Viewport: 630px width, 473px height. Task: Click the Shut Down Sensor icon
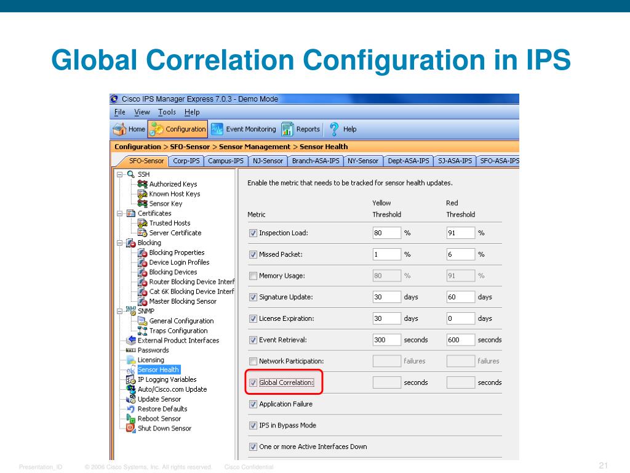(x=131, y=428)
